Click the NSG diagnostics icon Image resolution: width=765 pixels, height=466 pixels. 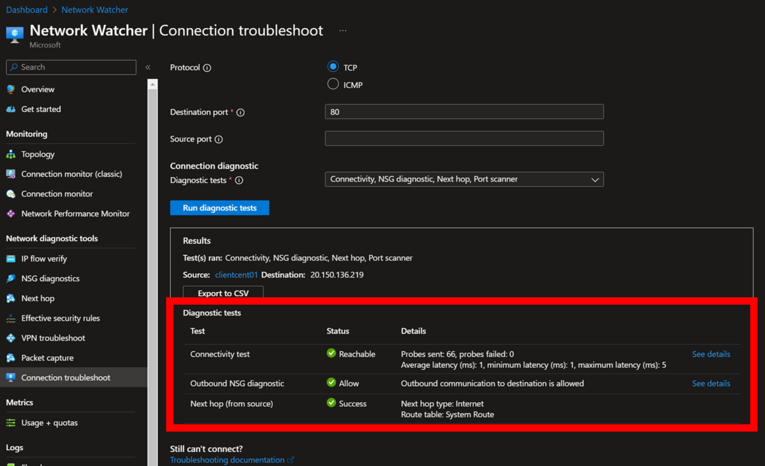click(x=11, y=279)
